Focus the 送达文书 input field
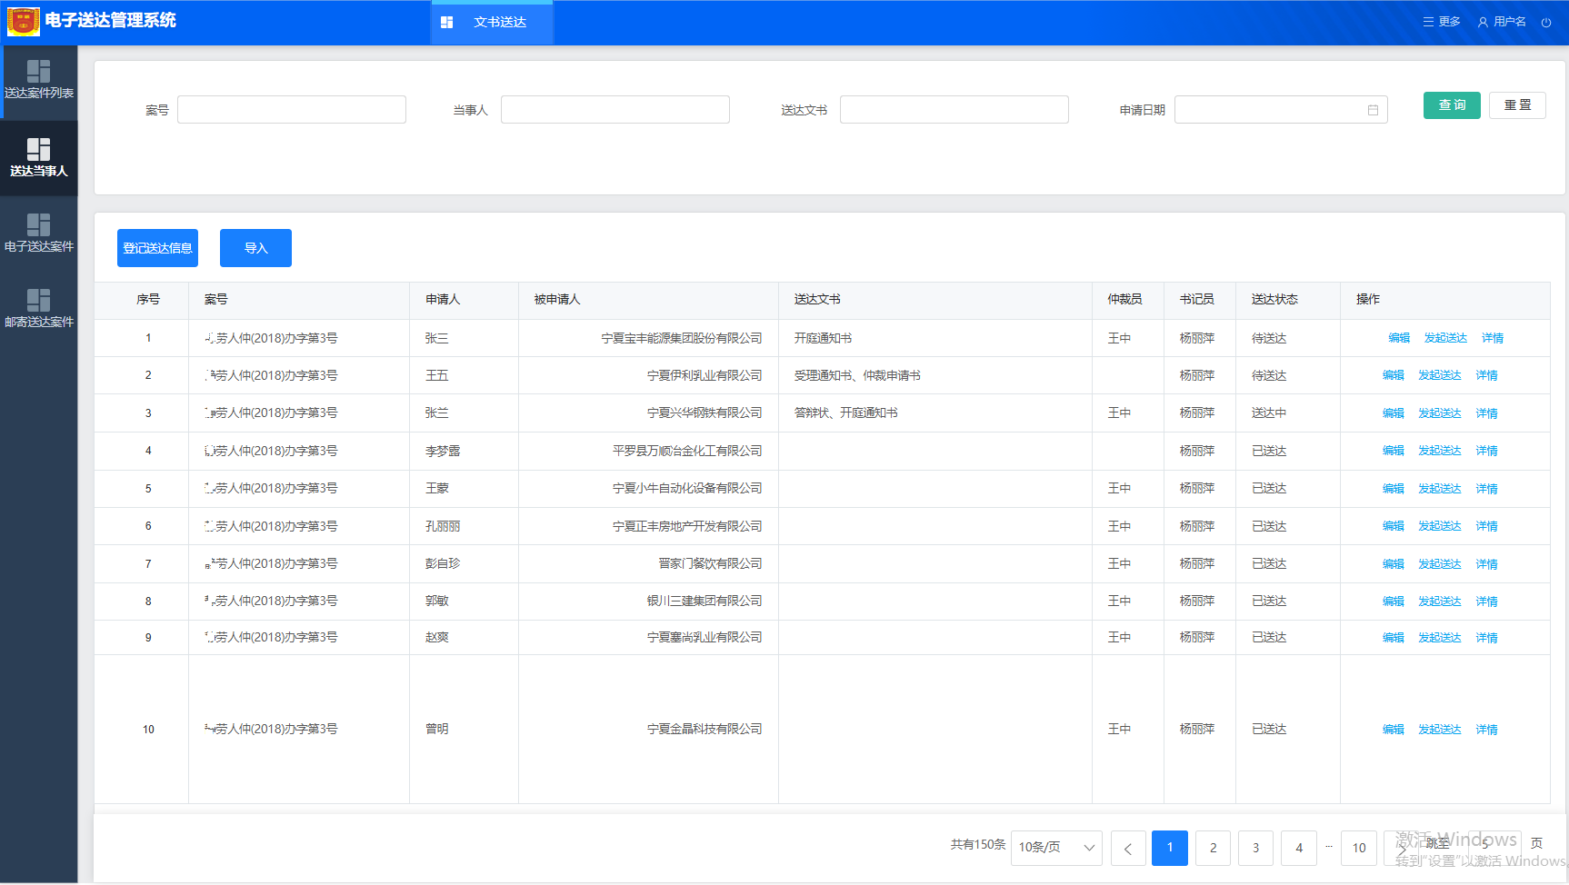The image size is (1569, 885). [954, 110]
